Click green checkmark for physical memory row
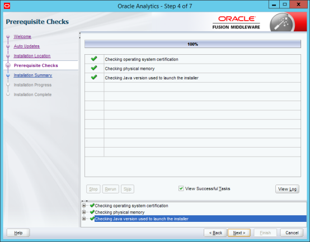The height and width of the screenshot is (242, 310). 94,68
